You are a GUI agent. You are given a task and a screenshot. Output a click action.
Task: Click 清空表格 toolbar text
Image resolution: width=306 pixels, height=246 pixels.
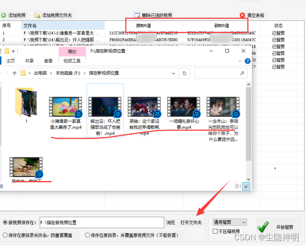click(x=256, y=15)
